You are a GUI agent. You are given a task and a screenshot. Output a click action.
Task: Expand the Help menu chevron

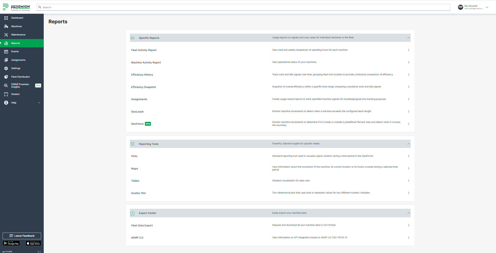39,103
